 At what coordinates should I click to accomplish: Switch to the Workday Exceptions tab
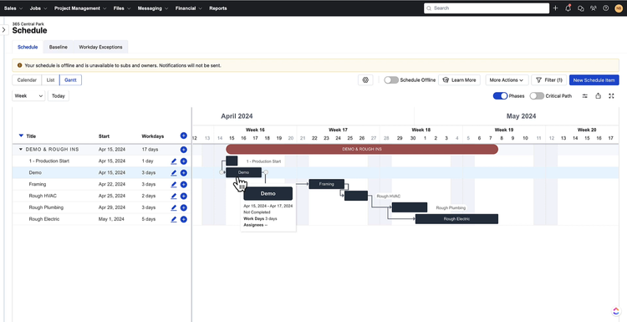[100, 47]
